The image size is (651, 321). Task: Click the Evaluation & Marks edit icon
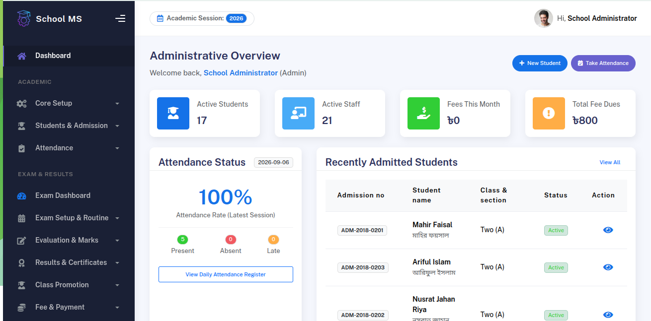(x=21, y=241)
